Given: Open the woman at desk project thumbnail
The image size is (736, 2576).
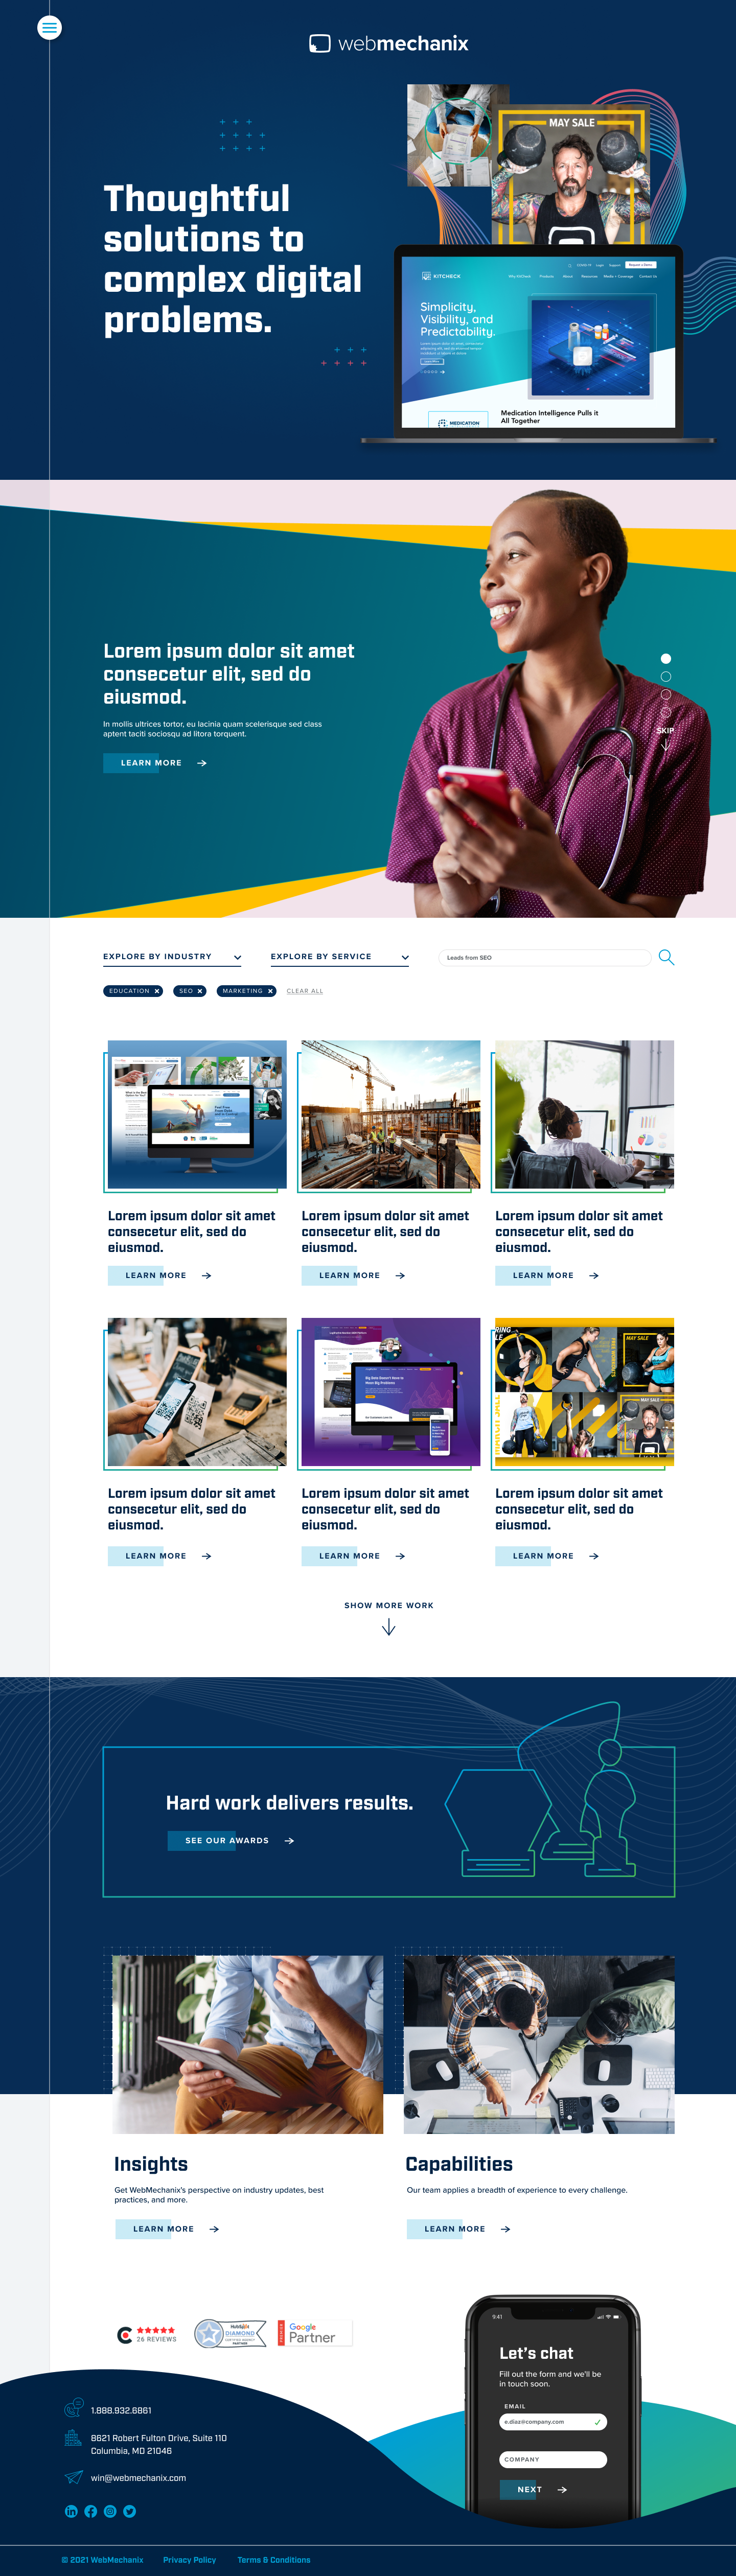Looking at the screenshot, I should (x=585, y=1114).
